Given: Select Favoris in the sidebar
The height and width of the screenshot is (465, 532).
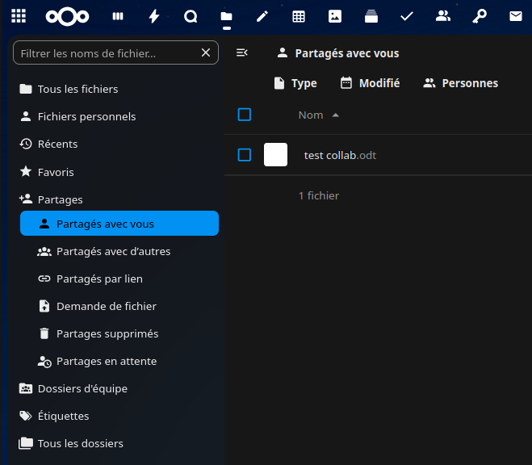Looking at the screenshot, I should tap(56, 172).
